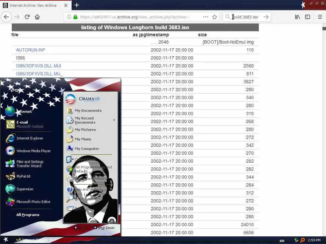Click the Start button star on taskbar
The image size is (326, 244).
[x=6, y=240]
